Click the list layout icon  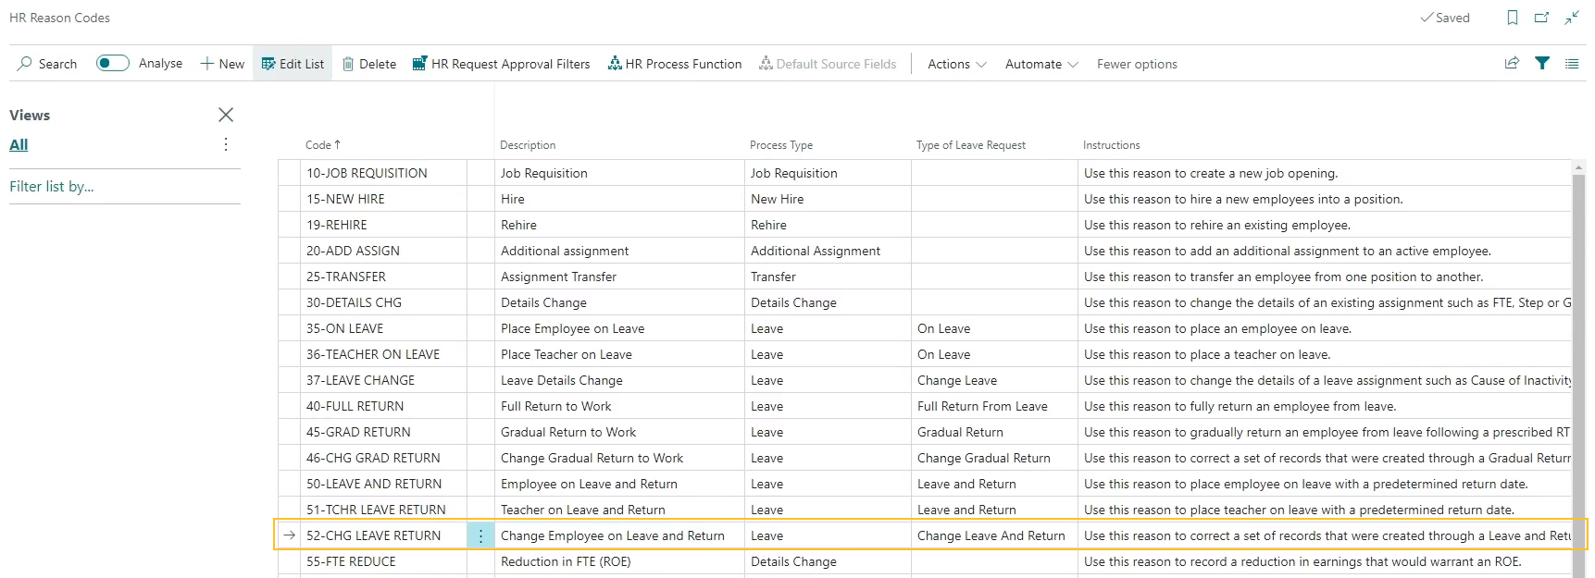click(1572, 64)
